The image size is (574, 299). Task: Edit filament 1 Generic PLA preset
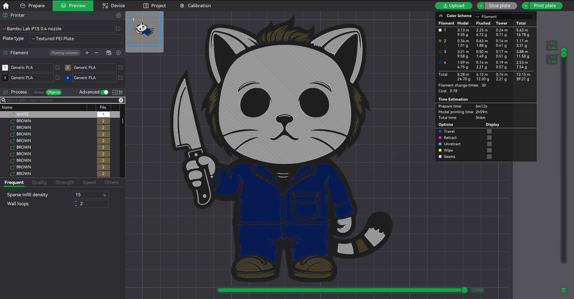tap(58, 67)
